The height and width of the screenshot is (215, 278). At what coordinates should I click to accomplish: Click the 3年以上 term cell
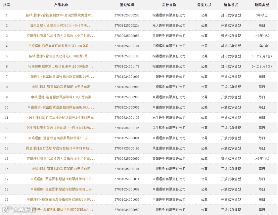point(262,15)
